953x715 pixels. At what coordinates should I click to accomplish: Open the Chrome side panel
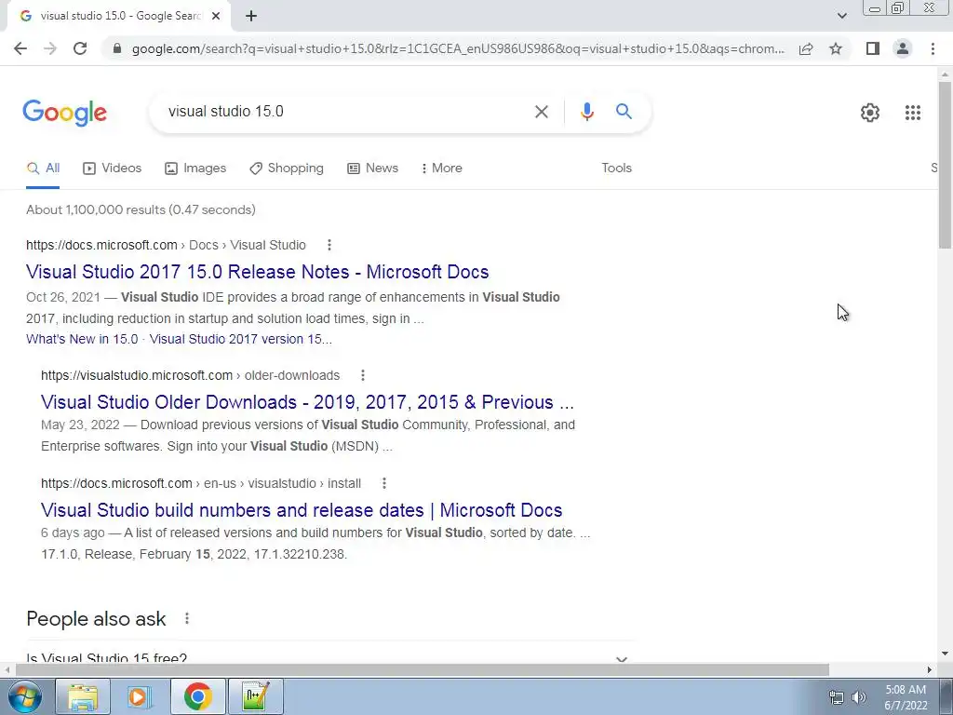pos(873,48)
